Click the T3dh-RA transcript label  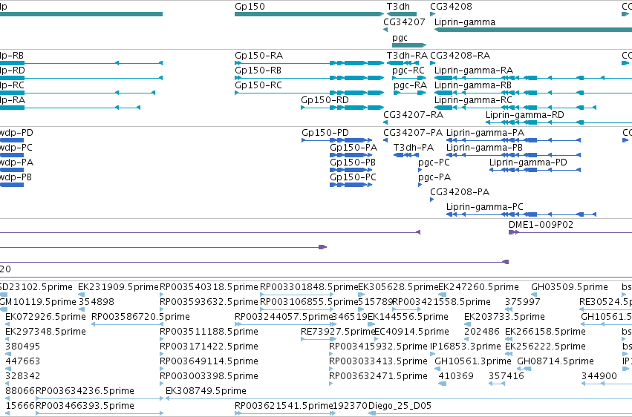pos(407,56)
